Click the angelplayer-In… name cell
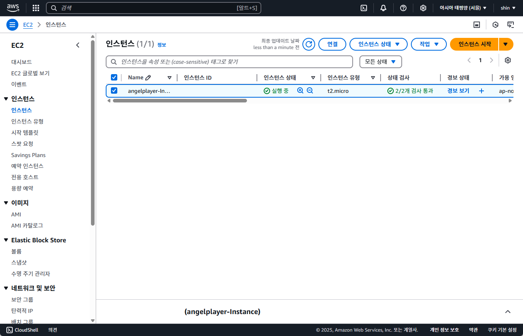523x336 pixels. 149,91
